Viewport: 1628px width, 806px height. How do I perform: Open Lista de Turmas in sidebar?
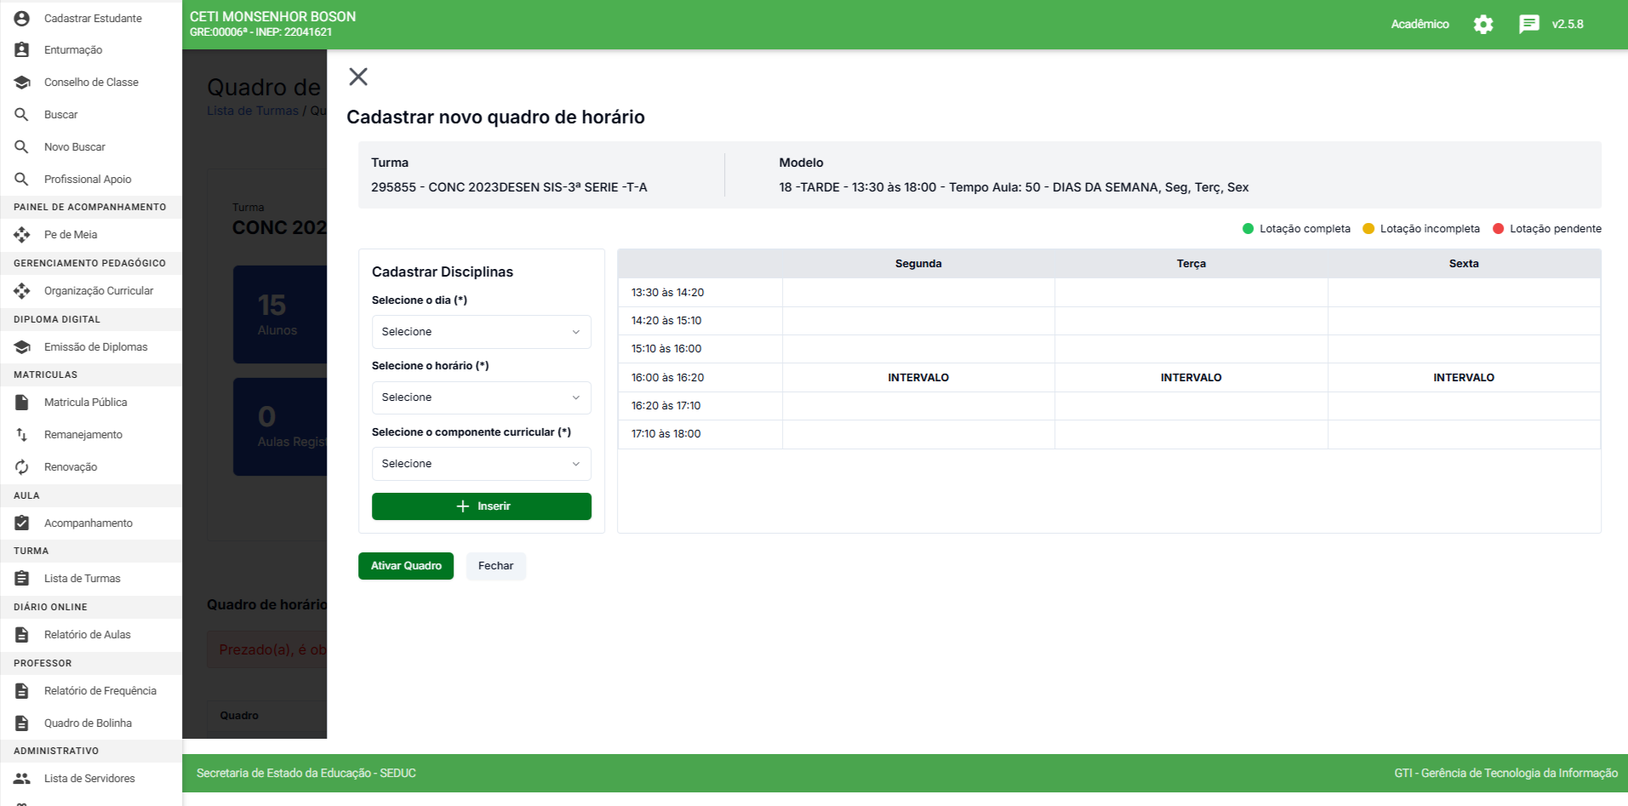click(83, 579)
